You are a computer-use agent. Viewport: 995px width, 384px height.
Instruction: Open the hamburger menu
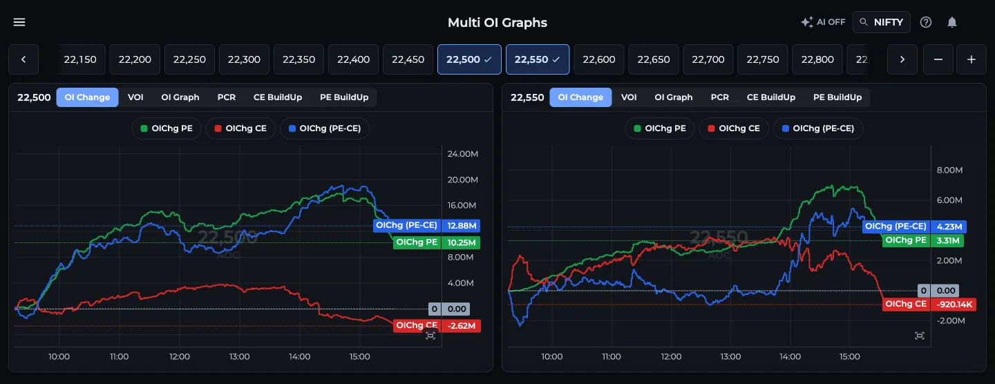pos(19,22)
